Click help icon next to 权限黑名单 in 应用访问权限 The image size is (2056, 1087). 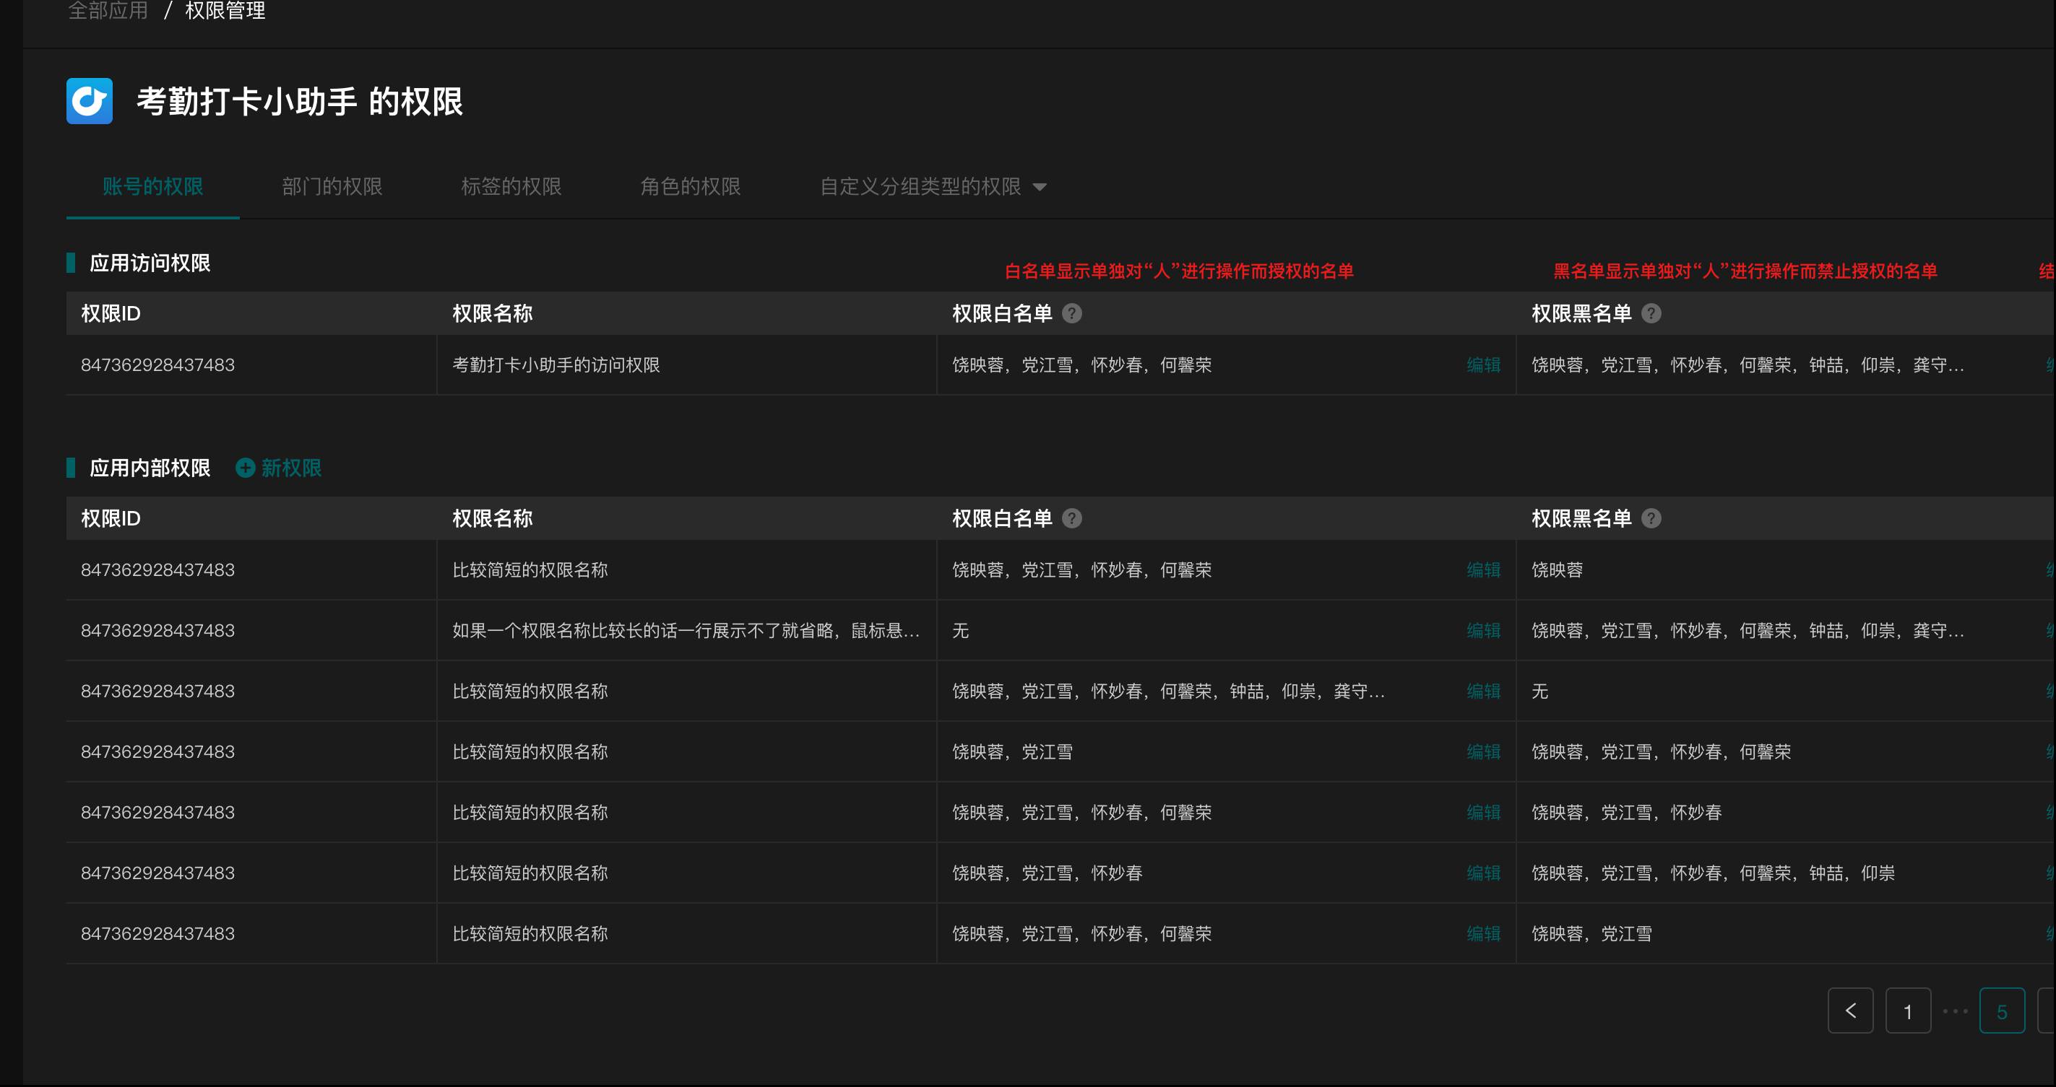pos(1651,313)
